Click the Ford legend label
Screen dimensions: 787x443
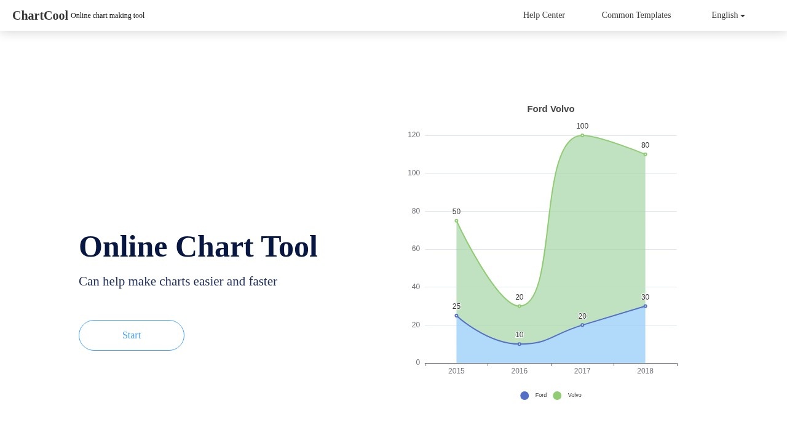(541, 395)
